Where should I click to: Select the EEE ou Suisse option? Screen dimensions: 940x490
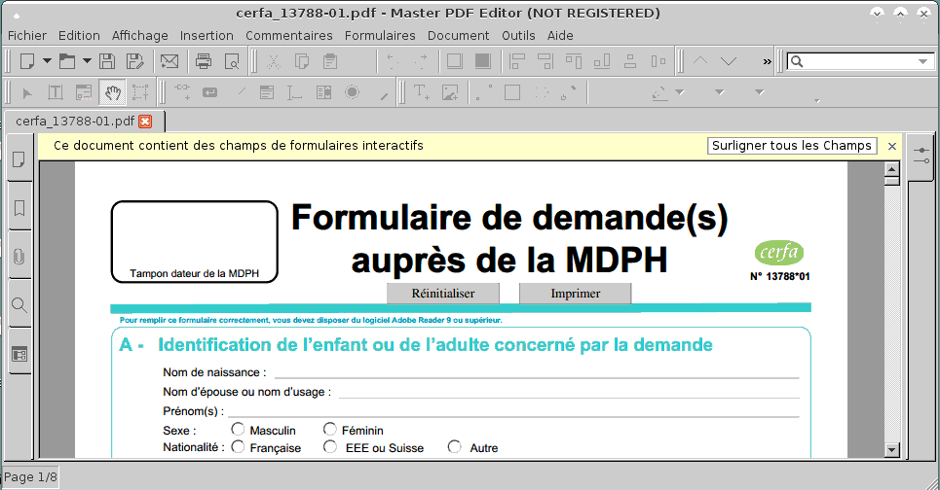[x=329, y=447]
